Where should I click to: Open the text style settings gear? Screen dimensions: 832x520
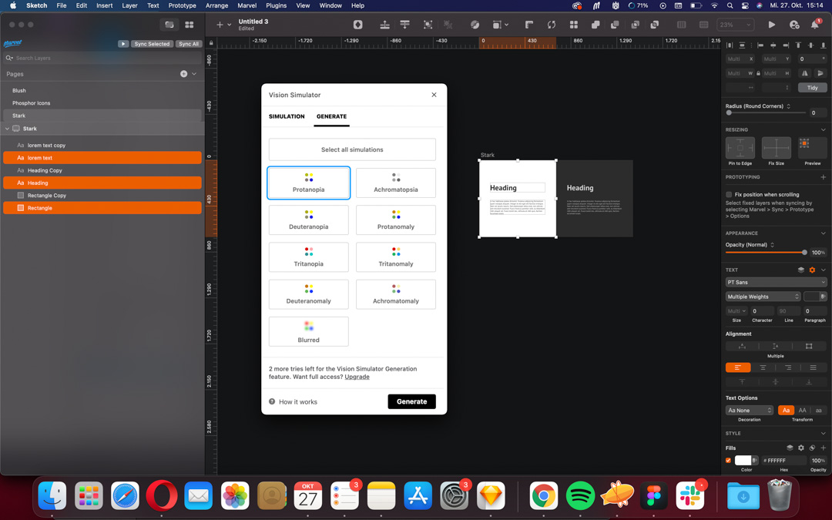(812, 270)
